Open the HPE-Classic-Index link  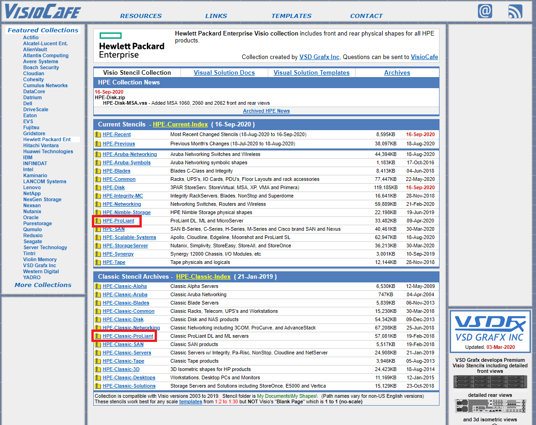(204, 277)
